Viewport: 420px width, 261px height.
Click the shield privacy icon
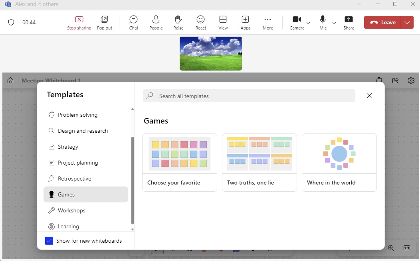(x=11, y=22)
